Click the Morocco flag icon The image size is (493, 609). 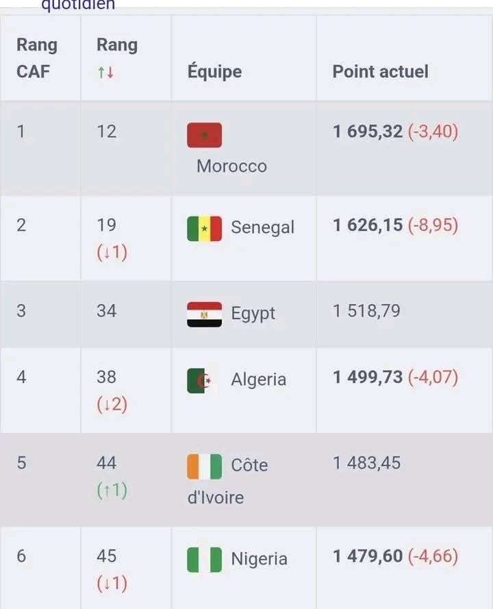[x=204, y=135]
